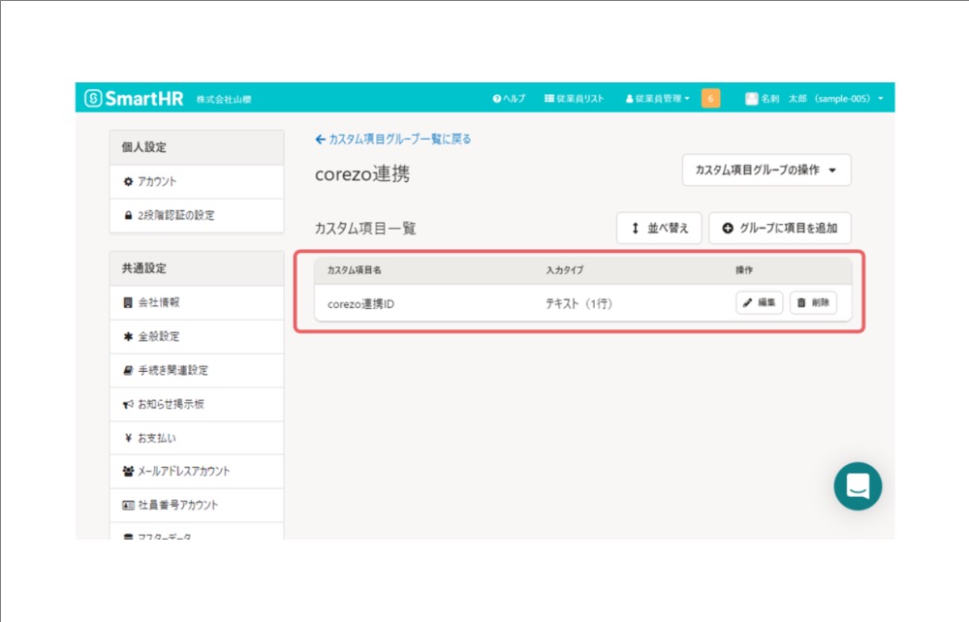Click the pencil icon in 編集

click(x=748, y=302)
